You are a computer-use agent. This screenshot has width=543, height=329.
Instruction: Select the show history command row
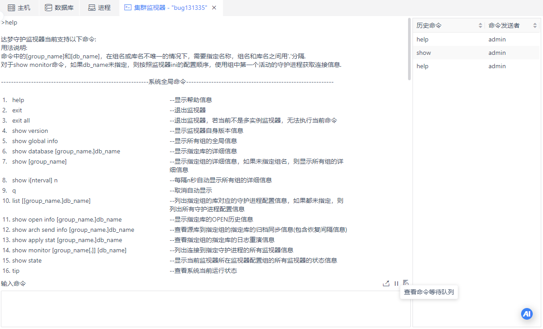point(476,53)
